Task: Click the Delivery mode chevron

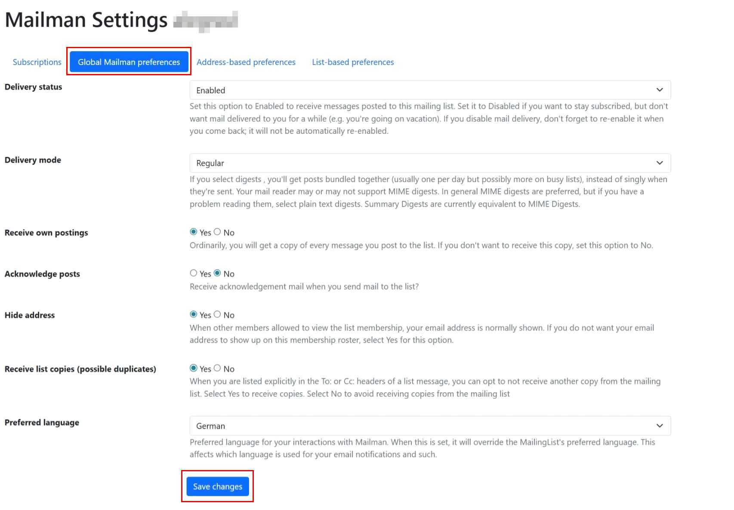Action: click(x=660, y=163)
